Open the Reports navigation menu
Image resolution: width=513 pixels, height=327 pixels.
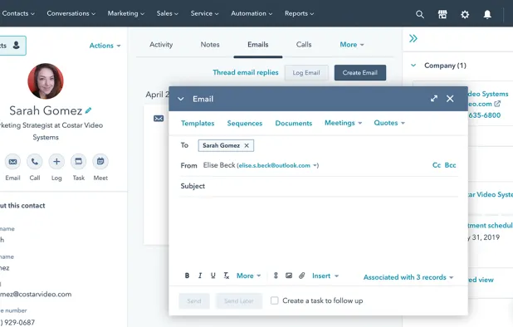299,13
